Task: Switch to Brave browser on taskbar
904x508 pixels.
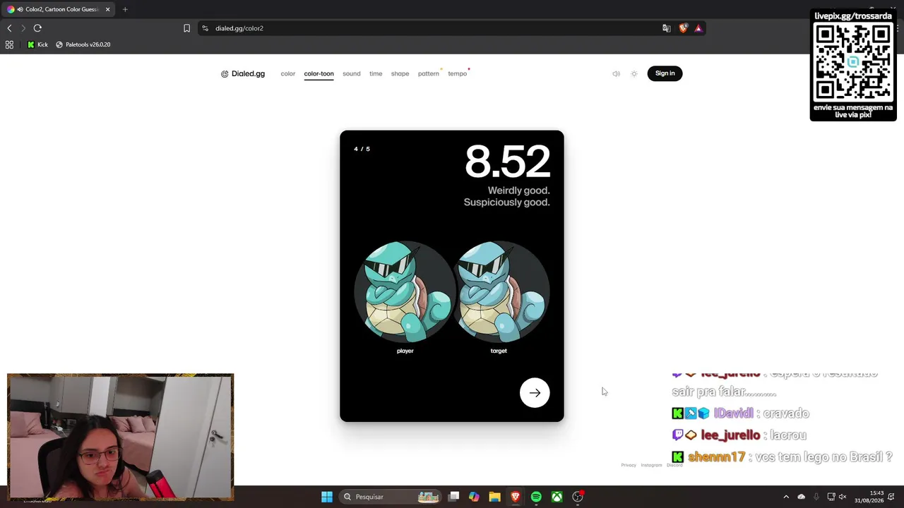Action: [516, 497]
